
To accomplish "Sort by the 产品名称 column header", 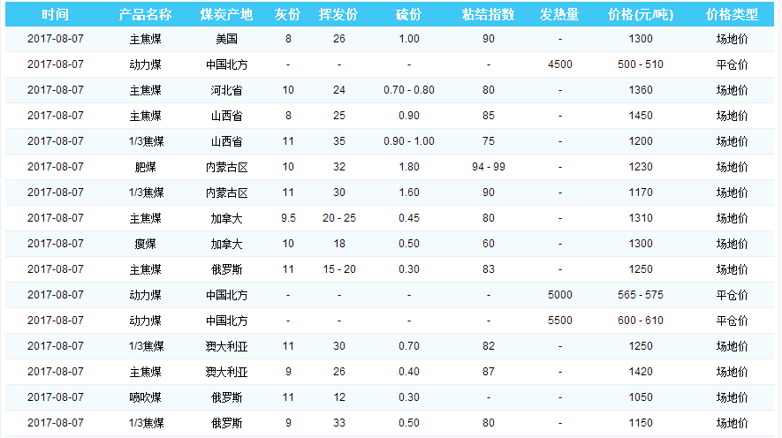I will (145, 15).
